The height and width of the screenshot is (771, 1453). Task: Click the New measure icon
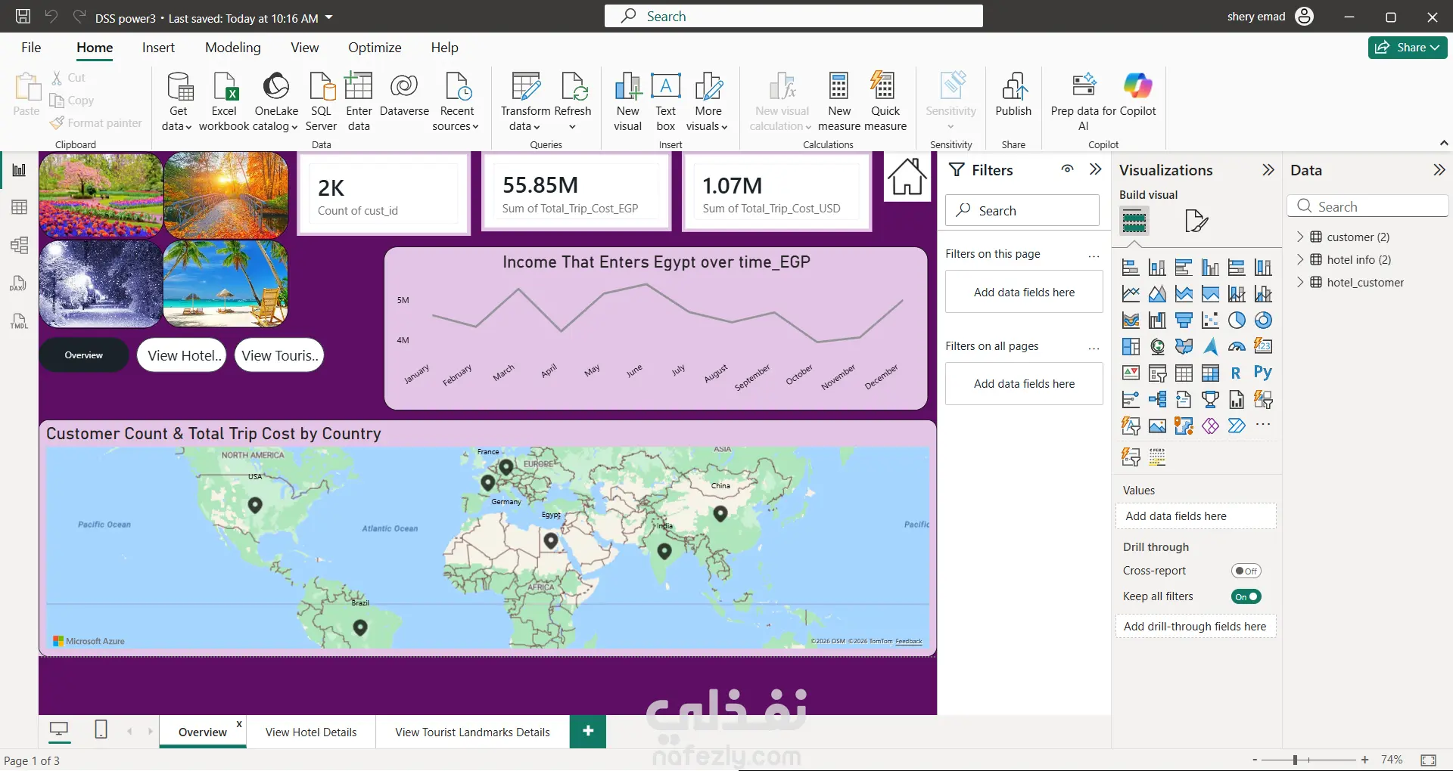coord(839,87)
